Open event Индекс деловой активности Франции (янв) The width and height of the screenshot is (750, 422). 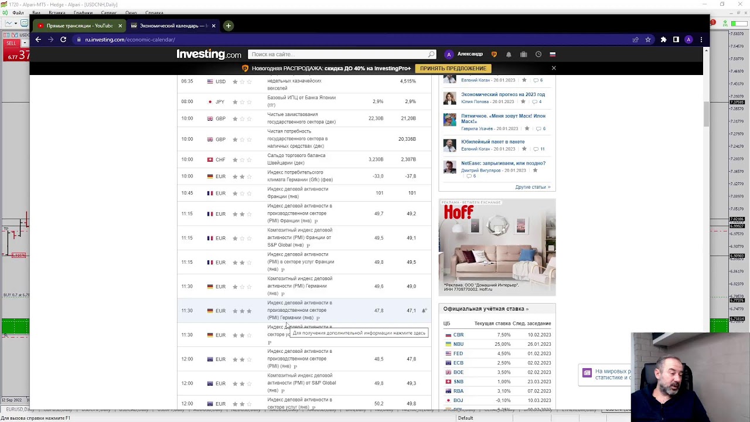pyautogui.click(x=298, y=193)
